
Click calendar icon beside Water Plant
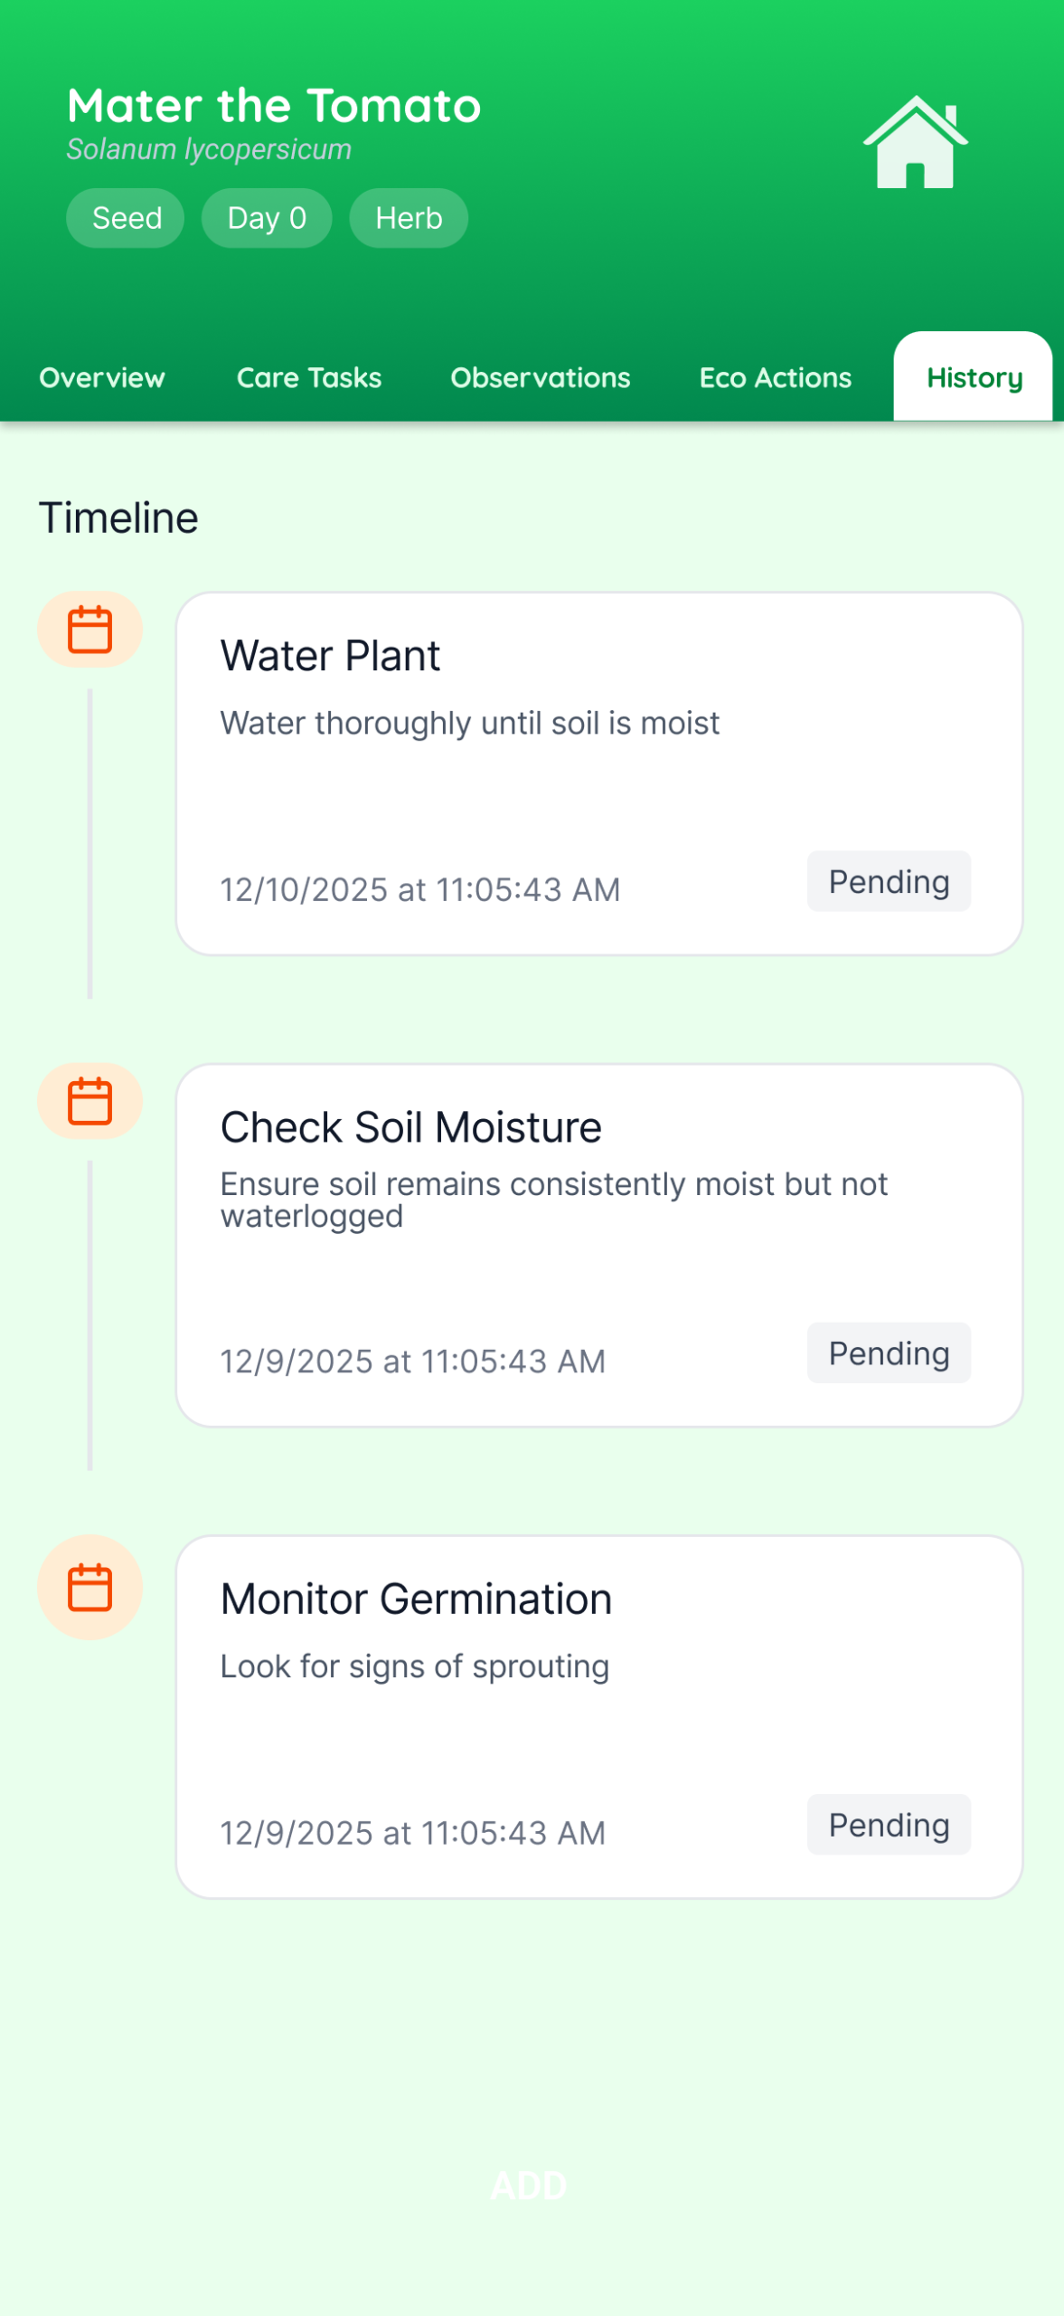tap(89, 630)
